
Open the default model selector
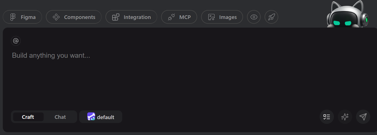(105, 117)
